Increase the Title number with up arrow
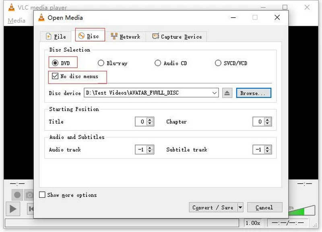 [150, 120]
